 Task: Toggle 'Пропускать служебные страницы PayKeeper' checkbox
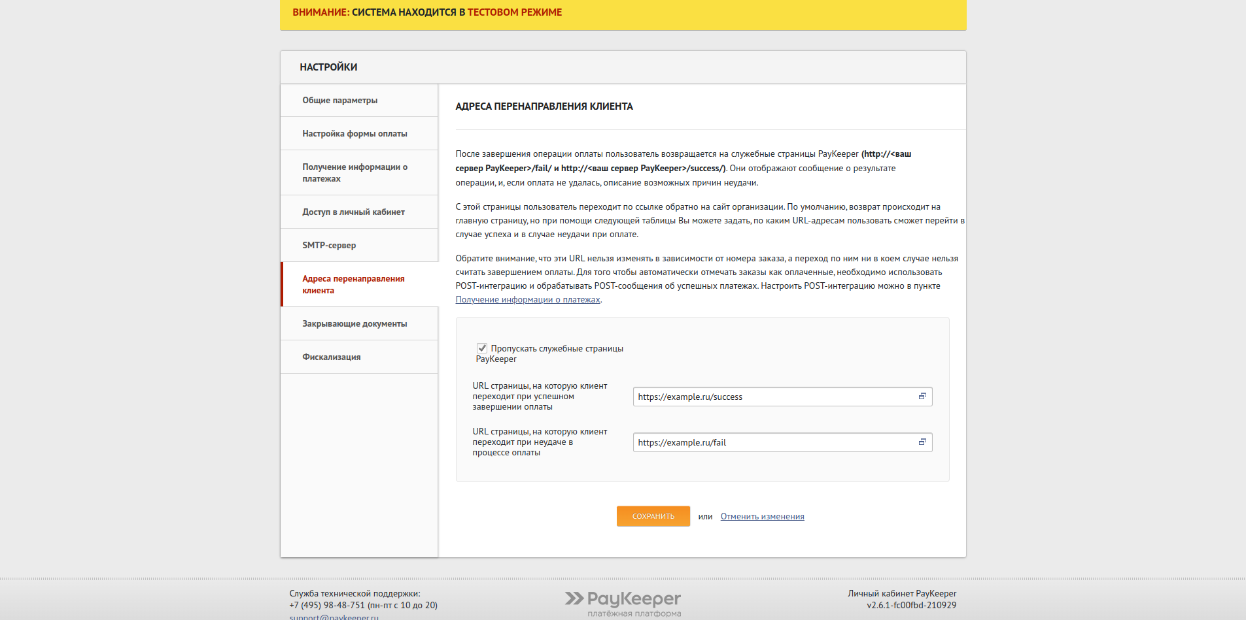coord(482,348)
